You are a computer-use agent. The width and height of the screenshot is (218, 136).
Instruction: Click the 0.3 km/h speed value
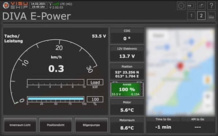coord(56,69)
